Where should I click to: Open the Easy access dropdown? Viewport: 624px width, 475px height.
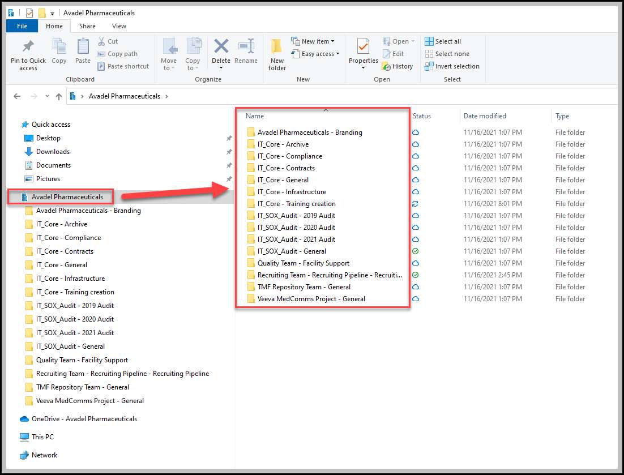pyautogui.click(x=315, y=54)
